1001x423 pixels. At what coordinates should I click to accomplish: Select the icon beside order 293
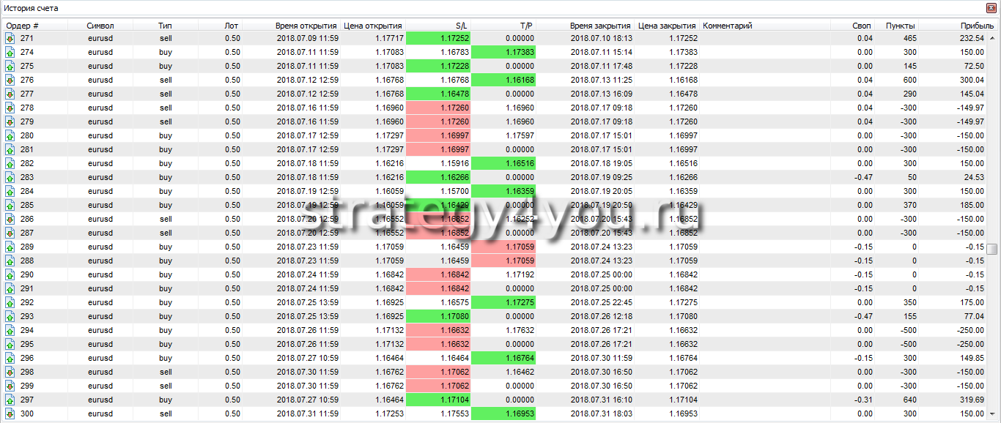(x=10, y=316)
